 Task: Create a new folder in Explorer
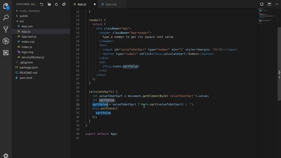tap(49, 4)
